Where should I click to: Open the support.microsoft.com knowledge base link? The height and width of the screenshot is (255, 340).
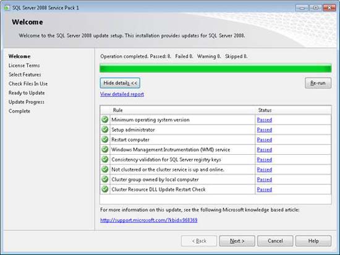[x=149, y=220]
